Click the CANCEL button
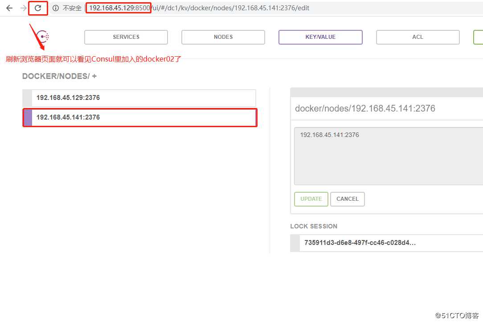483x323 pixels. (x=348, y=199)
